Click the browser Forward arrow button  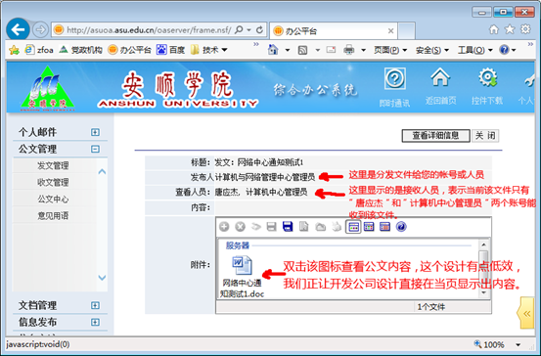pyautogui.click(x=40, y=30)
